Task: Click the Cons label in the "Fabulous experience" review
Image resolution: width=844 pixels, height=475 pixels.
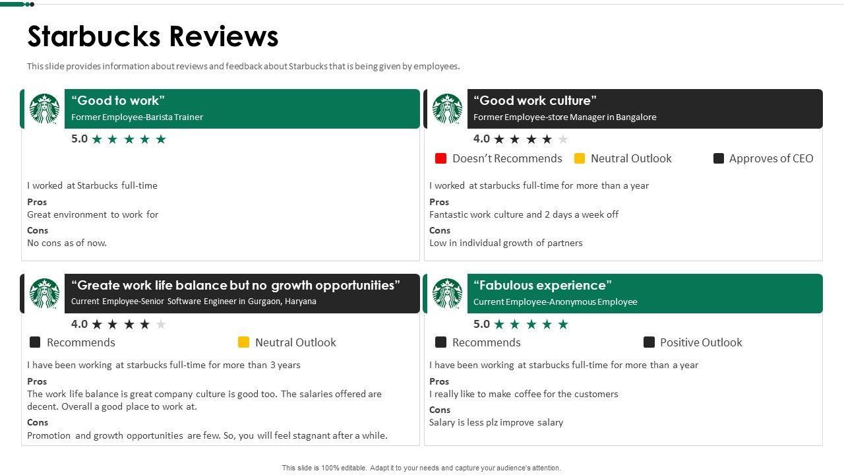Action: click(440, 410)
